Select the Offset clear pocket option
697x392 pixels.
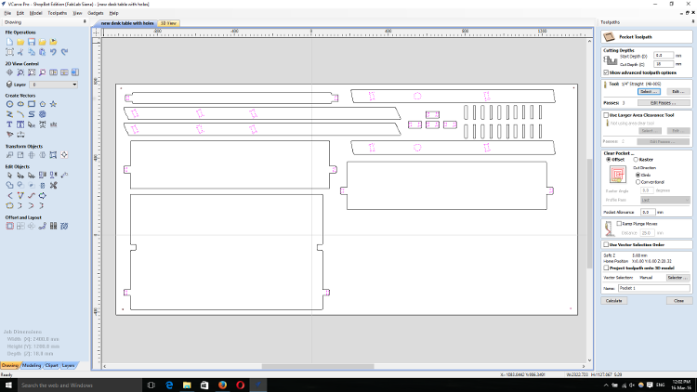pyautogui.click(x=609, y=160)
